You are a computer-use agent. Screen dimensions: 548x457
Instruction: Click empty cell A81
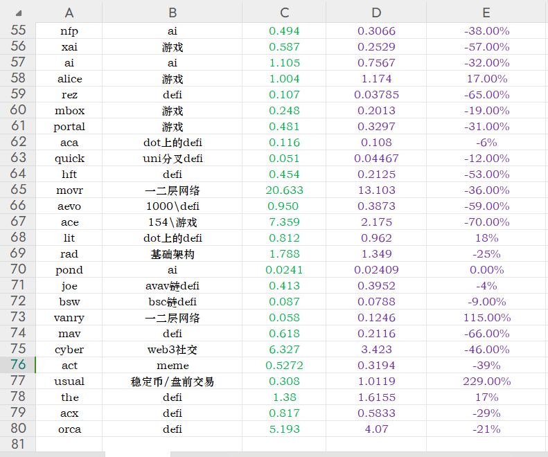[69, 445]
